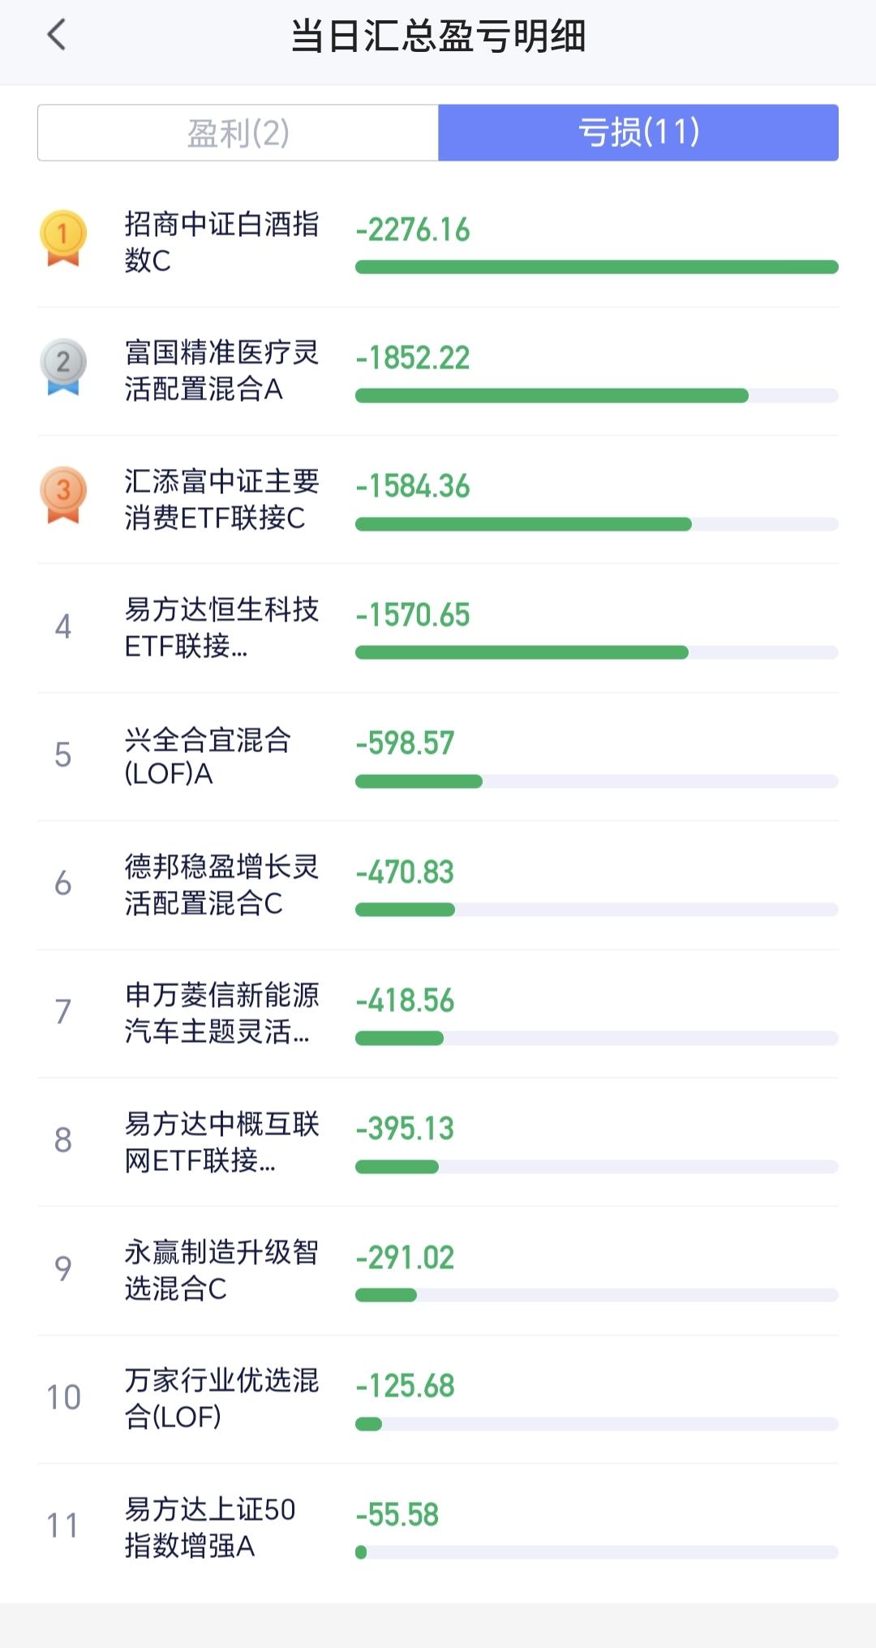This screenshot has height=1648, width=876.
Task: Open 招商中证白酒指数C fund entry
Action: click(x=438, y=242)
